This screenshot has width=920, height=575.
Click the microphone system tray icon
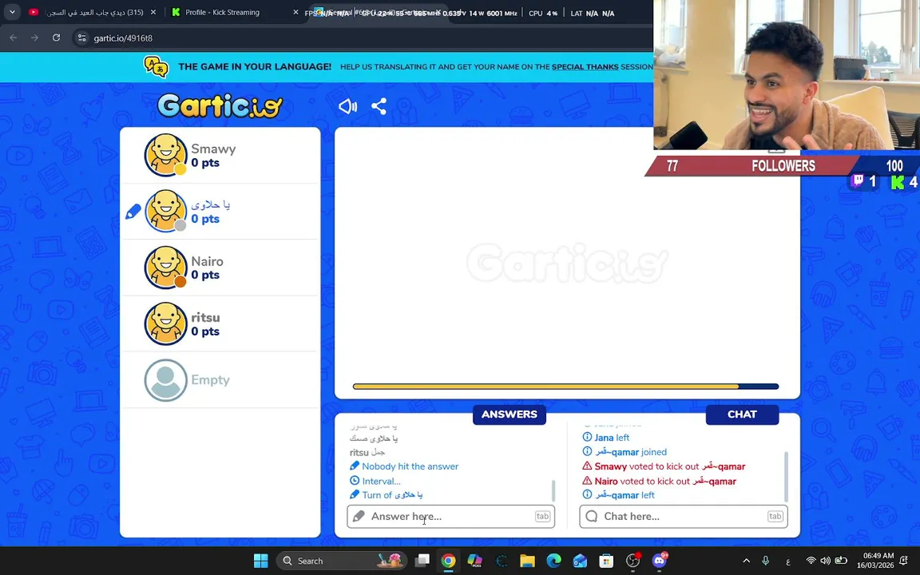766,561
